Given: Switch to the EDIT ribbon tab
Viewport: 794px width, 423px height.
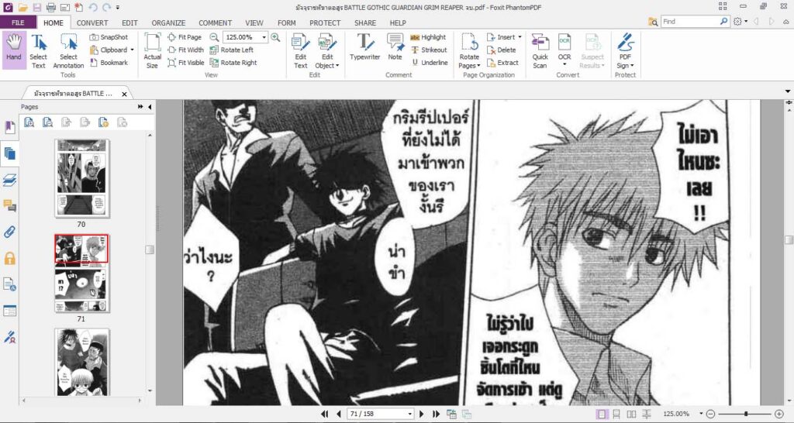Looking at the screenshot, I should click(129, 22).
